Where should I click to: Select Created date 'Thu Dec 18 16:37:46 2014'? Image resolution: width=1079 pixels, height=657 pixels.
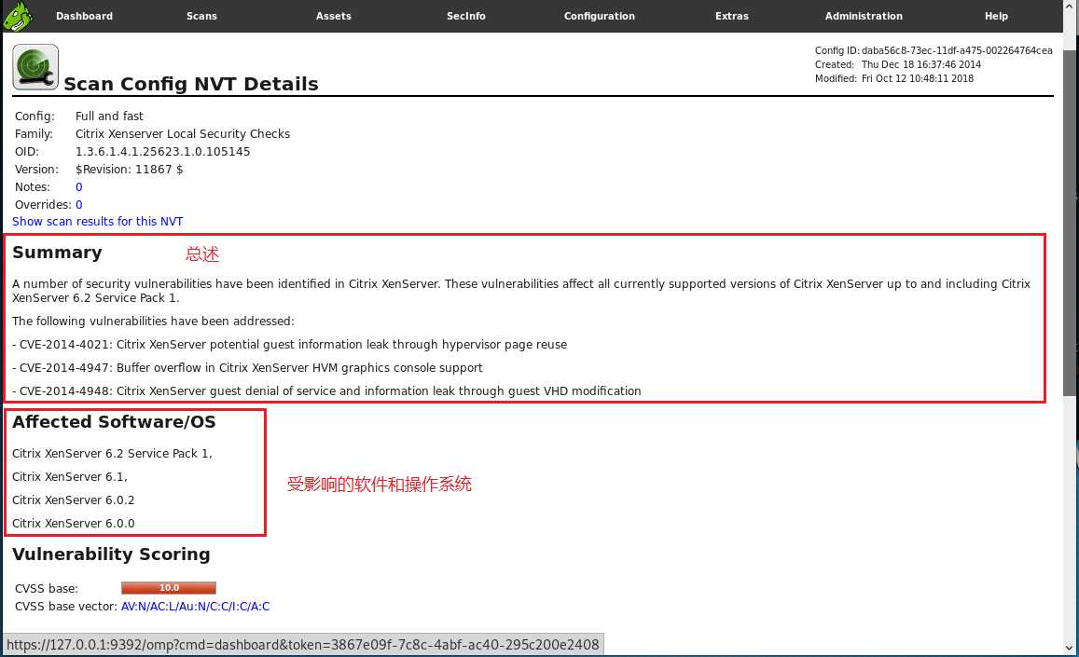[x=921, y=64]
